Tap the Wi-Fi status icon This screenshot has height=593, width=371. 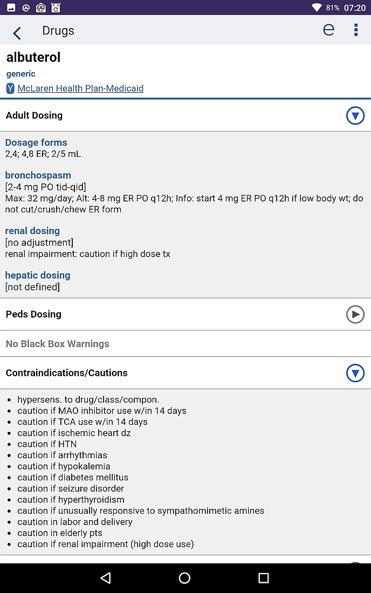pos(317,7)
